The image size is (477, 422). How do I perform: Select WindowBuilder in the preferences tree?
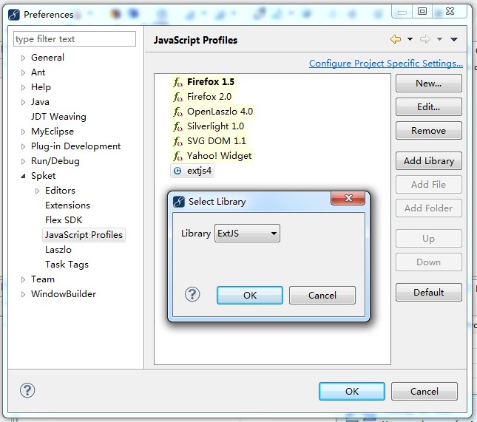(64, 294)
